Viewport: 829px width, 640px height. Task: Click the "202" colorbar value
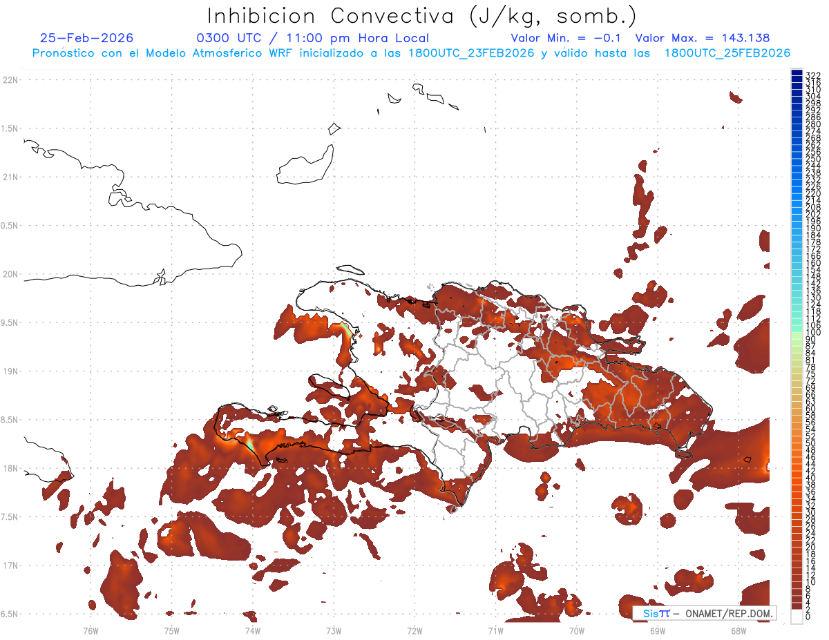pyautogui.click(x=812, y=214)
